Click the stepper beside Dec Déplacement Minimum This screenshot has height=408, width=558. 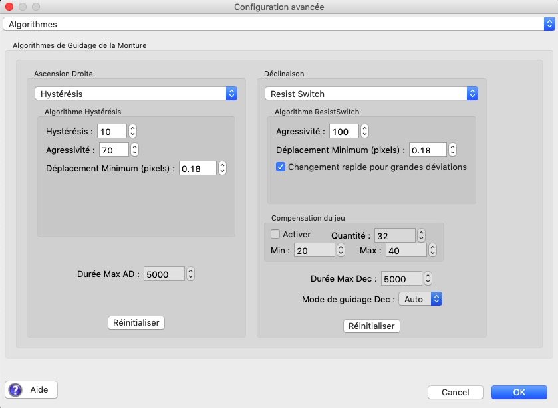click(x=452, y=150)
